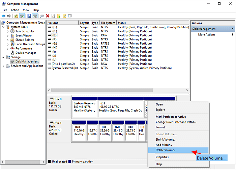The height and width of the screenshot is (170, 236).
Task: Collapse the Storage tree node
Action: pos(4,57)
